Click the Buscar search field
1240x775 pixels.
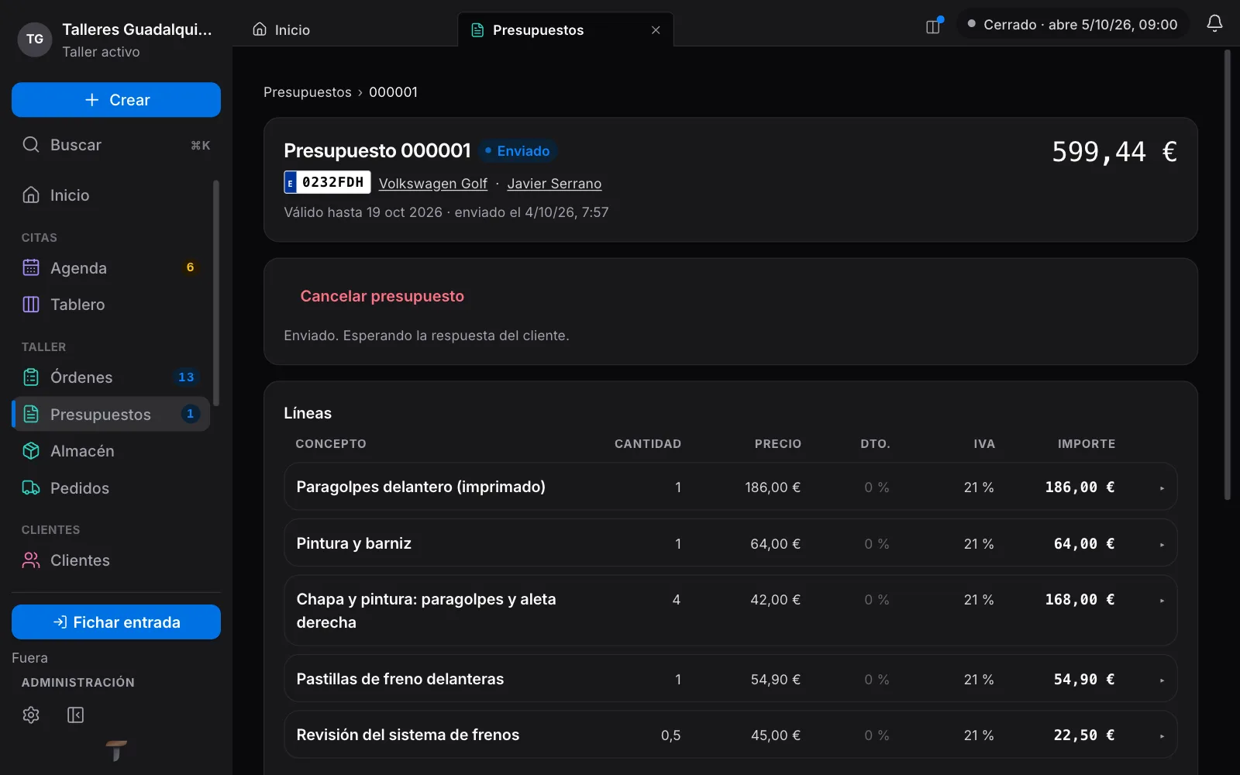(x=116, y=145)
